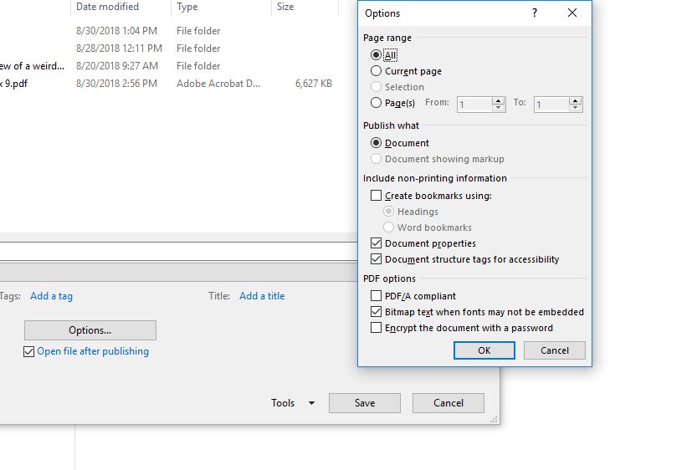Click the Add a title link
The image size is (697, 470).
point(262,296)
